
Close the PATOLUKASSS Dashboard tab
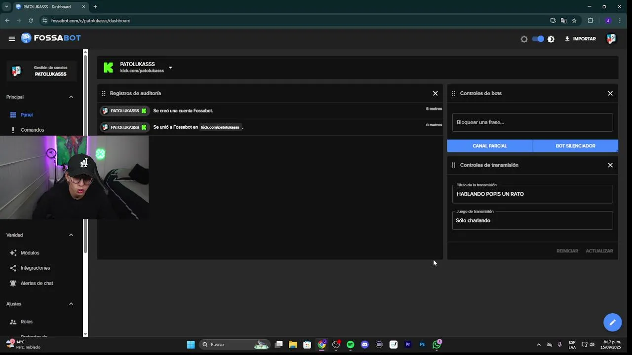[x=83, y=7]
